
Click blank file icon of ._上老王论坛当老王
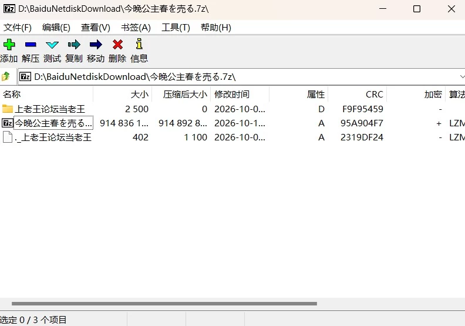[x=8, y=137]
